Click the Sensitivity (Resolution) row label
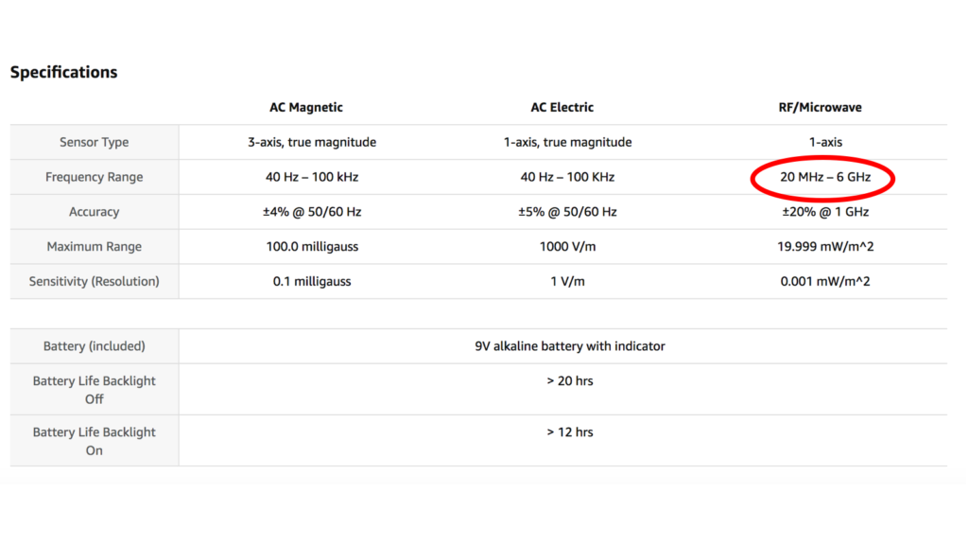 click(x=94, y=281)
